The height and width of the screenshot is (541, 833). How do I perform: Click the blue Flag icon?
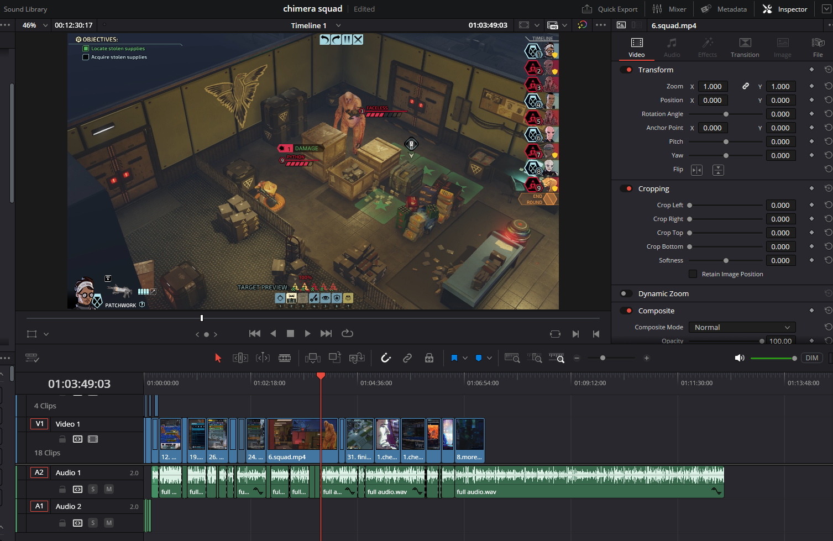454,358
